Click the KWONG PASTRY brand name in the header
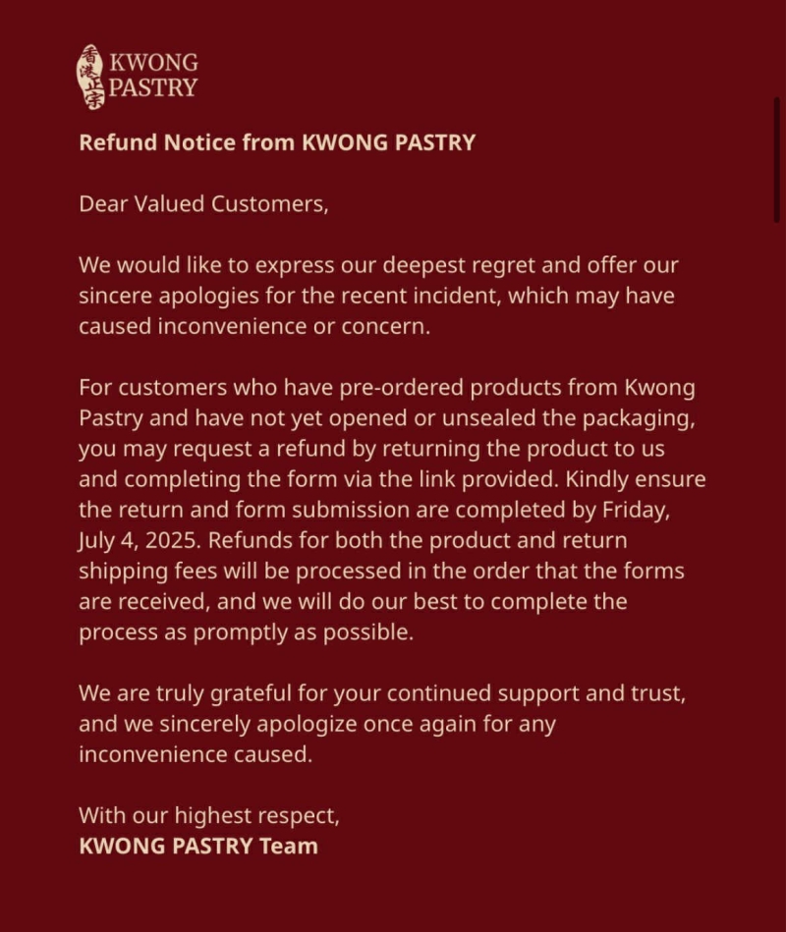Image resolution: width=786 pixels, height=932 pixels. coord(152,75)
